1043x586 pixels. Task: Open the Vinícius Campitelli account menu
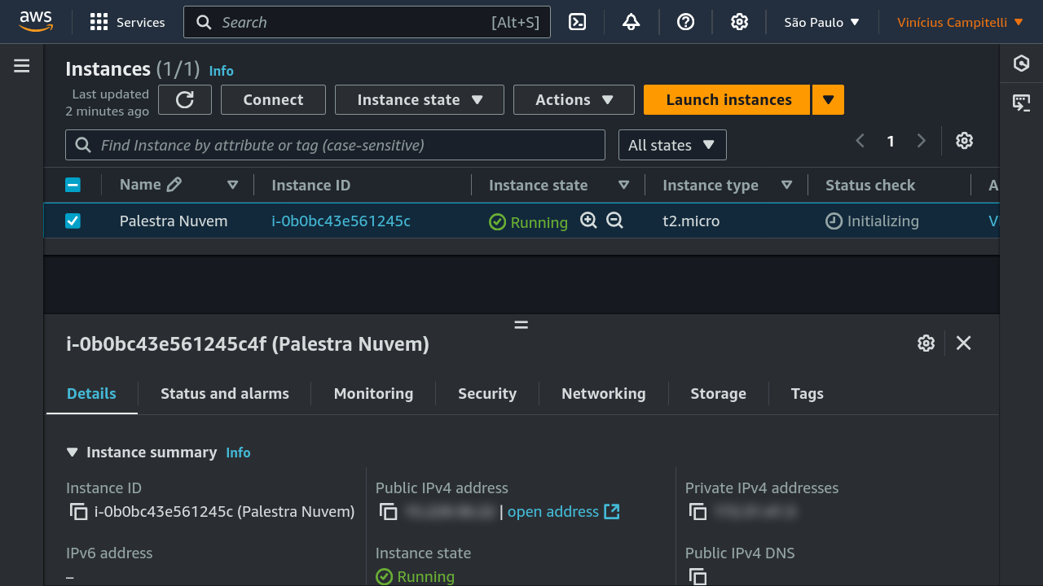coord(960,22)
